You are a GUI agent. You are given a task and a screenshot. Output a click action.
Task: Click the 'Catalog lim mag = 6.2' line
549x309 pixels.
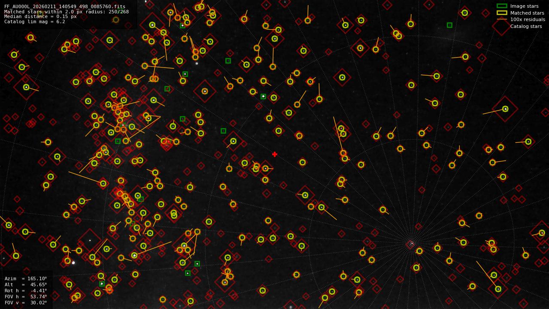(x=35, y=21)
